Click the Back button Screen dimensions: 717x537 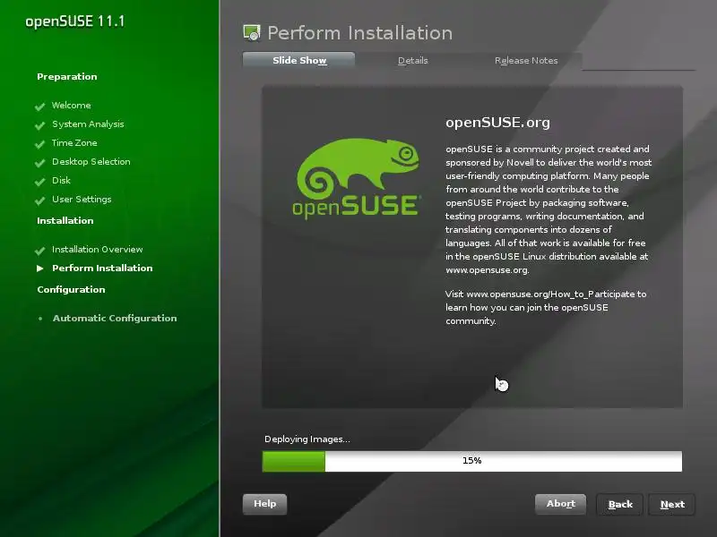click(x=620, y=505)
